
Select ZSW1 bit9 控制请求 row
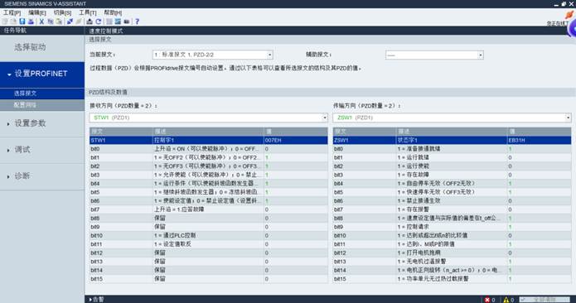452,227
